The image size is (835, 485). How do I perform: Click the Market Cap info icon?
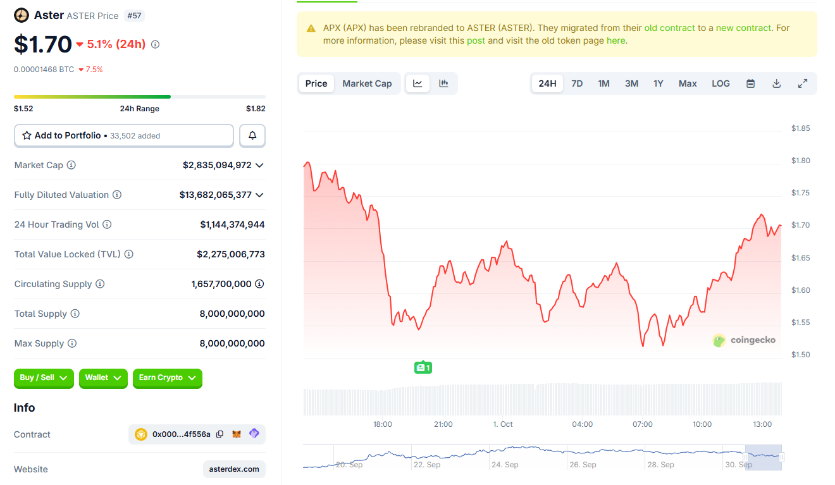[x=71, y=165]
